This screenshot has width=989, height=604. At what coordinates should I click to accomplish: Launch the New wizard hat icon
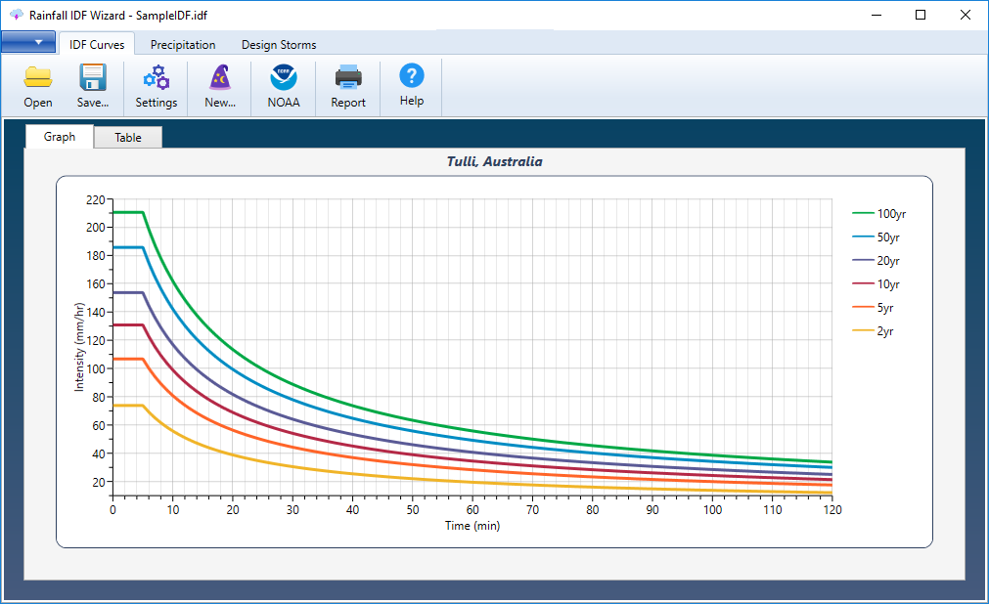click(x=220, y=77)
